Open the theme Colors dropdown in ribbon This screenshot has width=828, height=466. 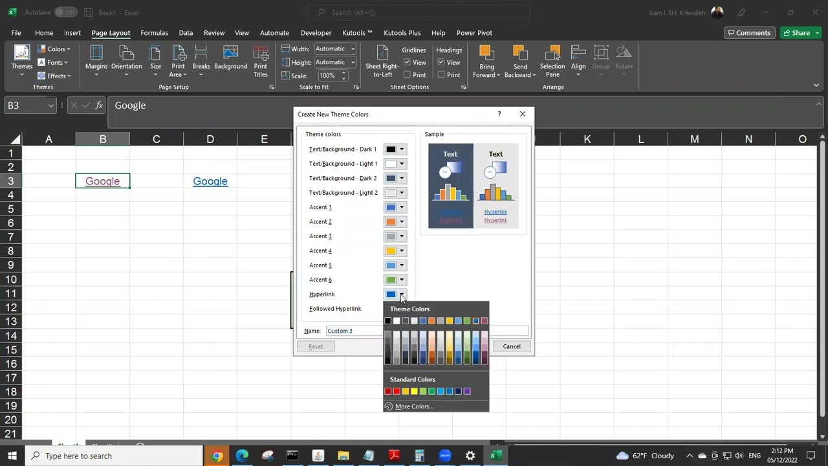click(54, 49)
